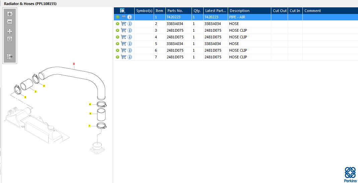Open gear options for PIPE - AIR row
The width and height of the screenshot is (358, 183).
click(x=117, y=17)
